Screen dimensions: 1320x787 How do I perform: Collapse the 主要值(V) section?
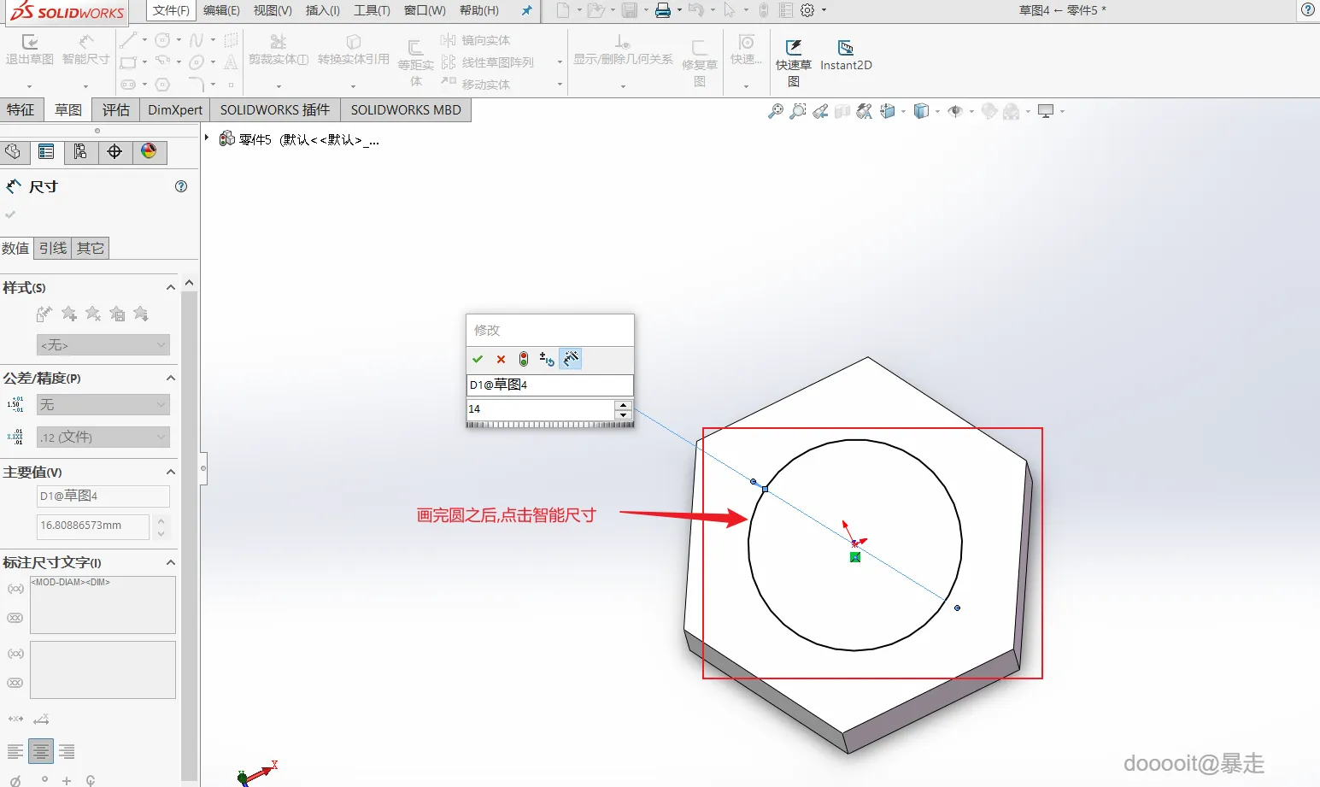pyautogui.click(x=171, y=472)
